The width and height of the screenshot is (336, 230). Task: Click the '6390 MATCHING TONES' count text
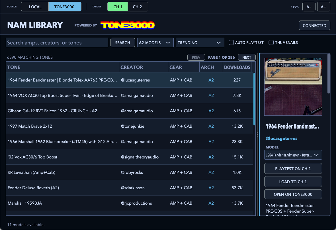pos(30,57)
